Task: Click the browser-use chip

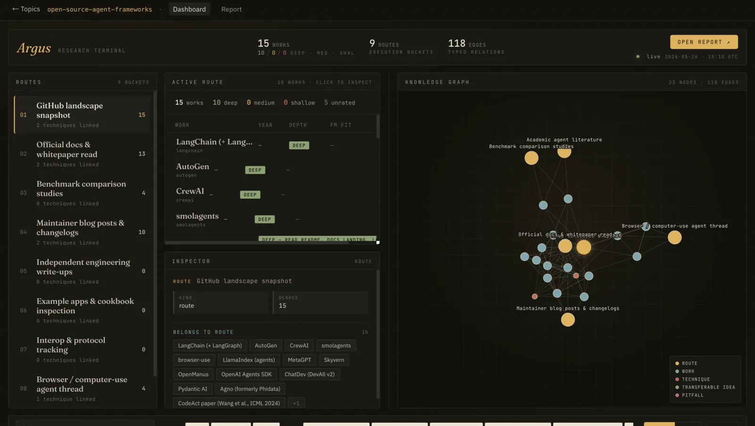Action: (x=194, y=359)
